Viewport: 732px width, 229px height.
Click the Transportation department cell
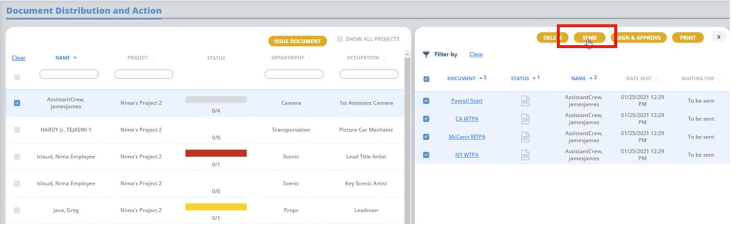point(291,130)
